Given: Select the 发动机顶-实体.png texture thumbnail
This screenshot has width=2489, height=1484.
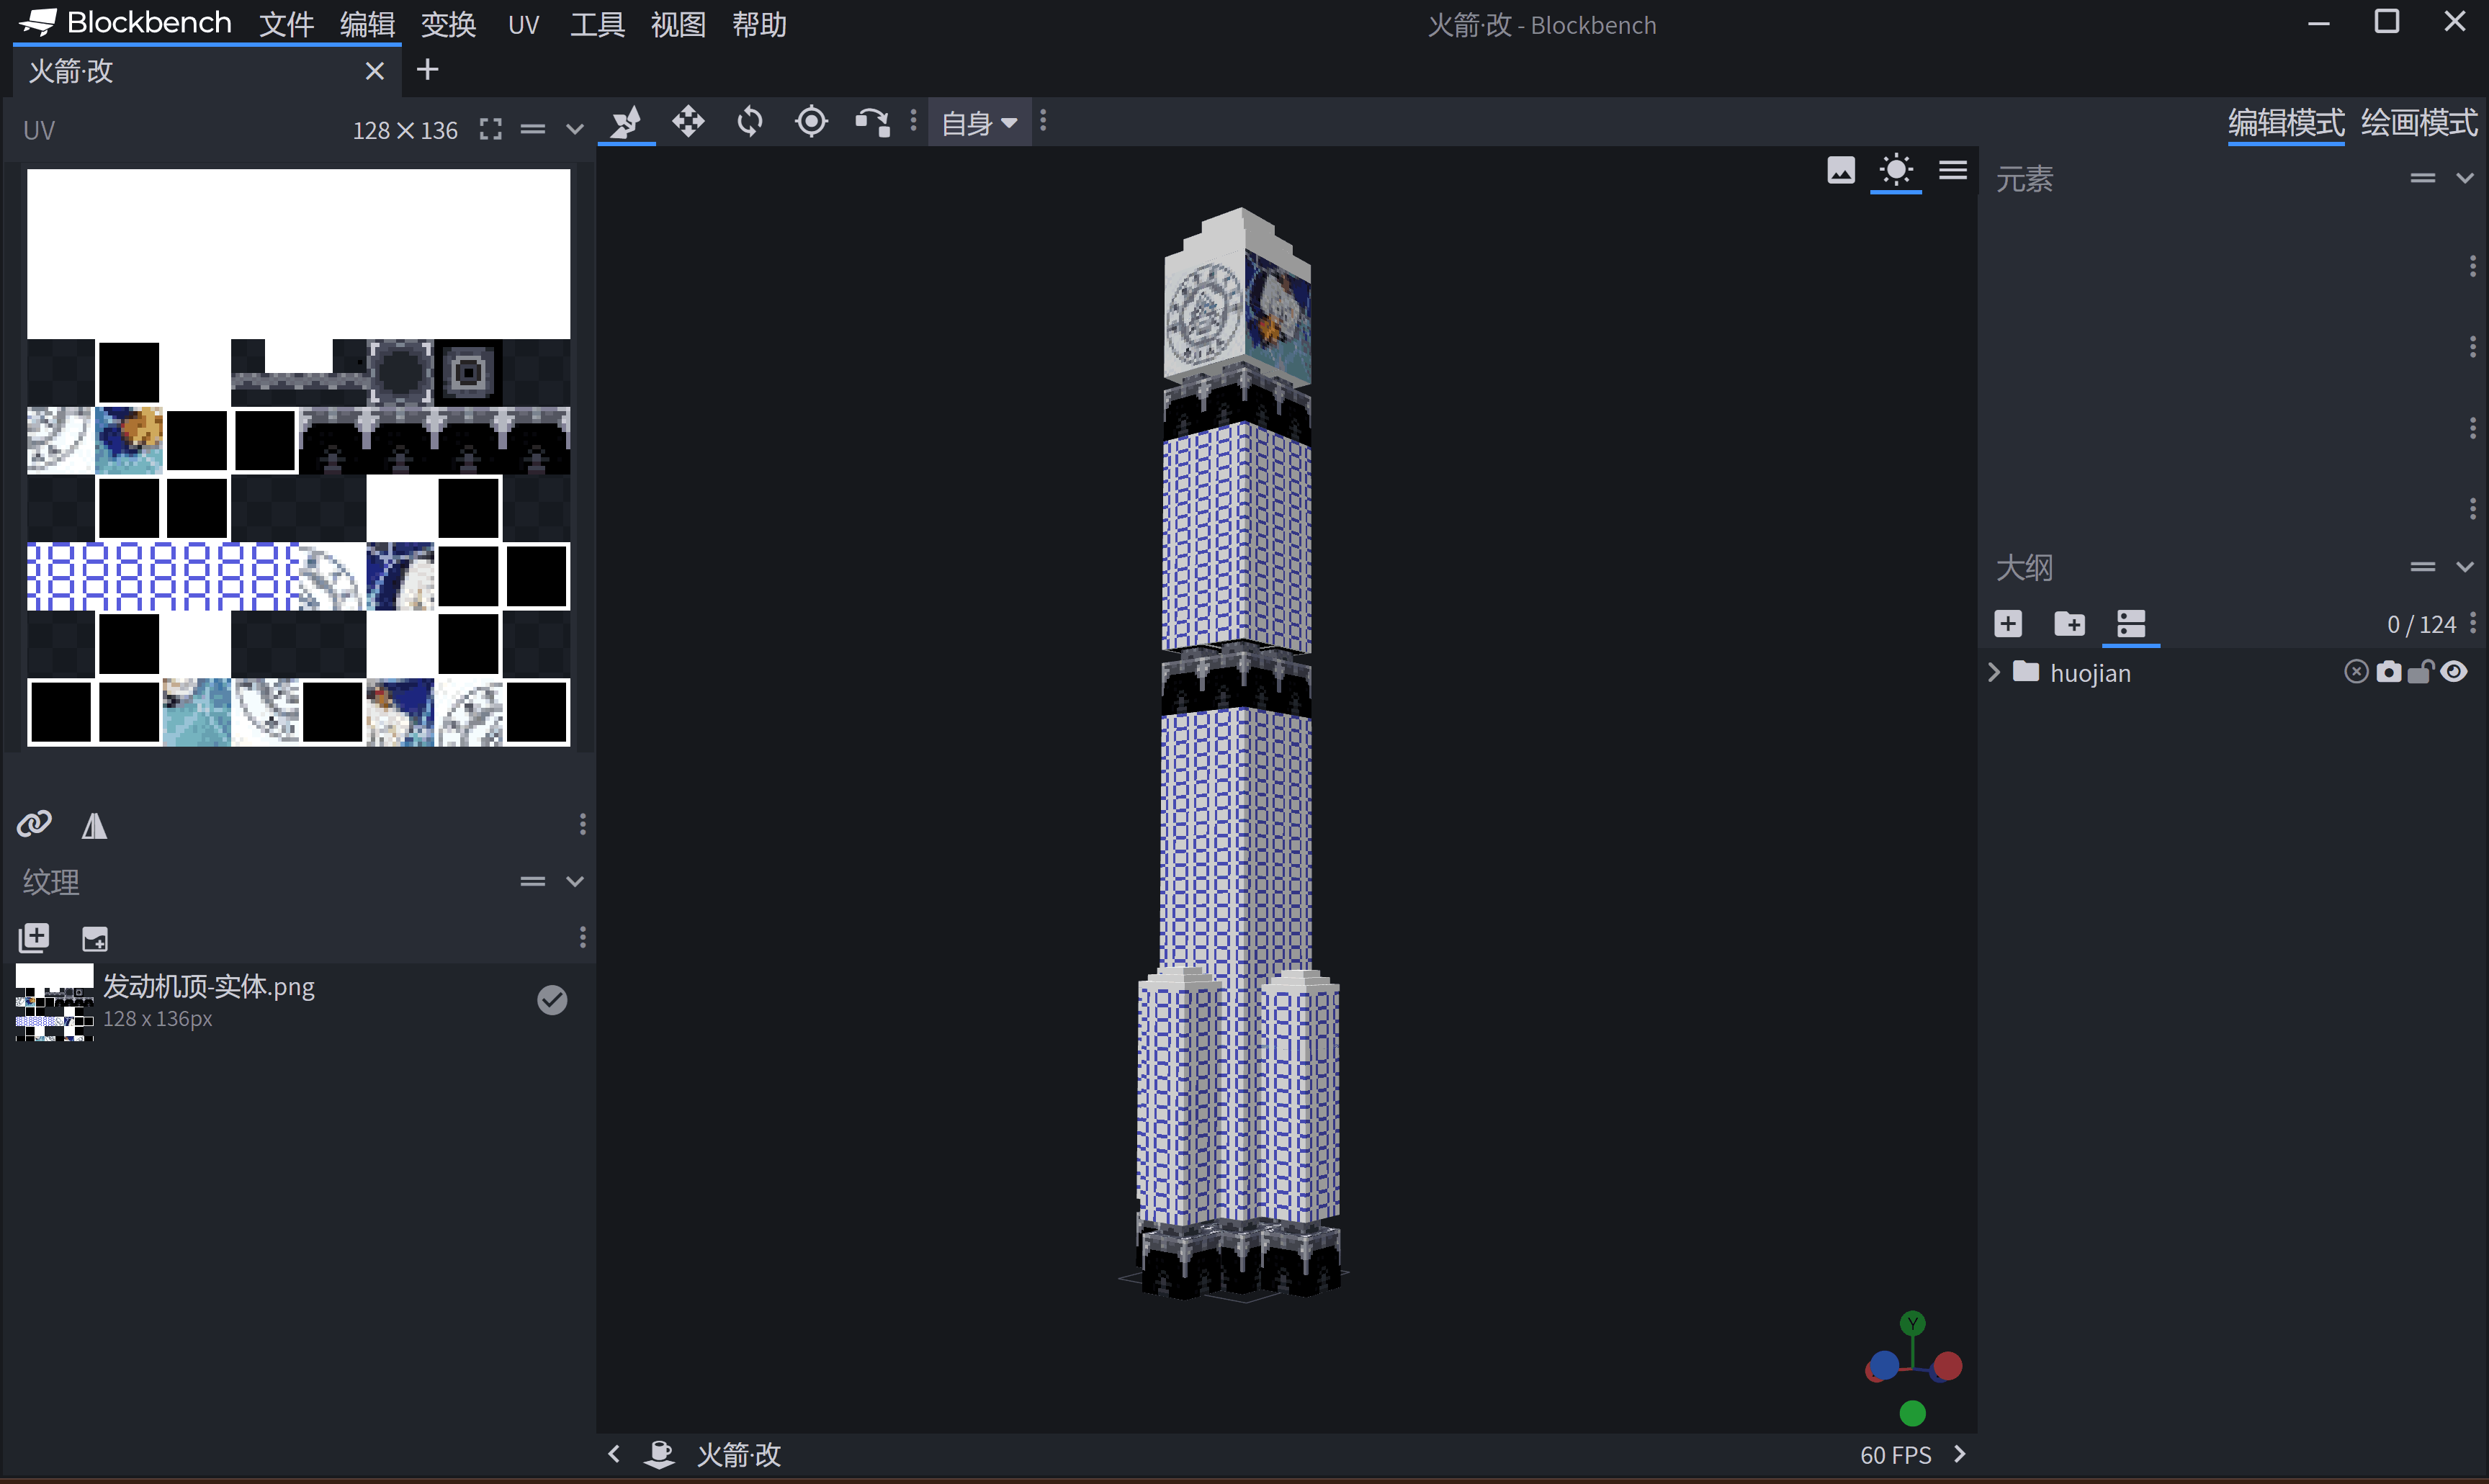Looking at the screenshot, I should point(55,1002).
